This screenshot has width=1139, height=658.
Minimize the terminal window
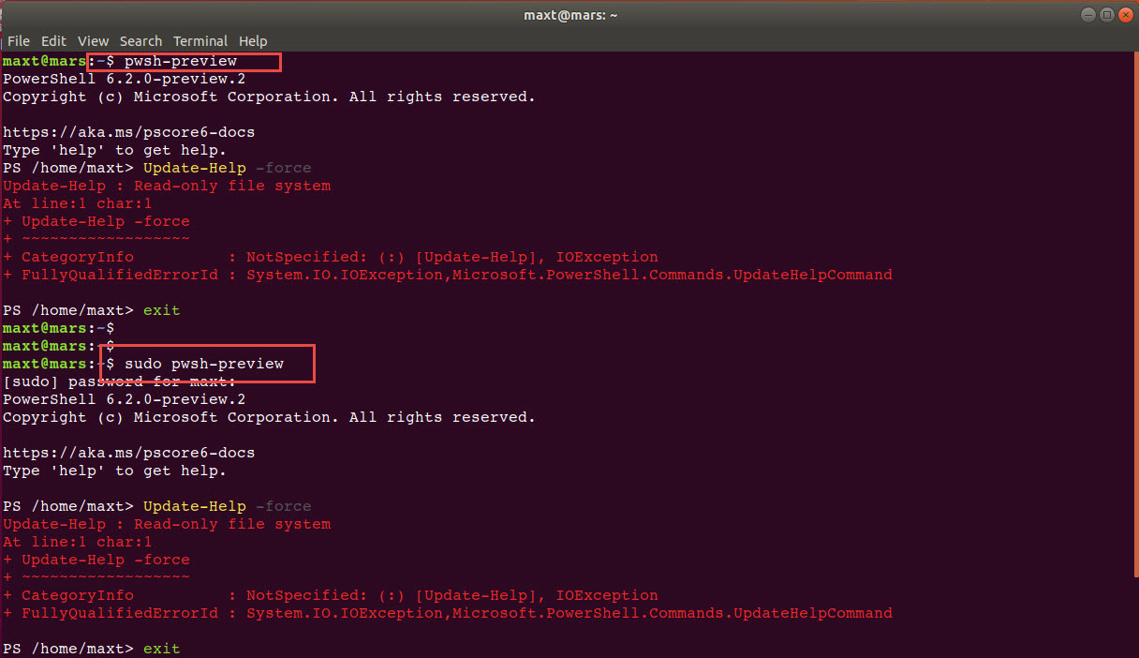tap(1087, 14)
